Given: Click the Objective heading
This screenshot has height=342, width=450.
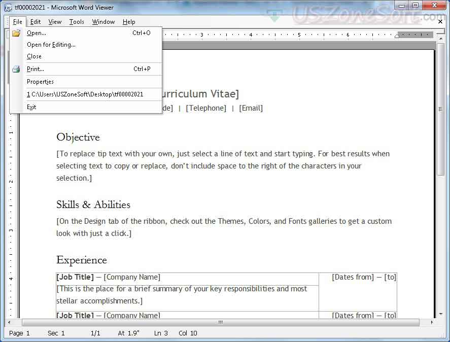Looking at the screenshot, I should [x=78, y=138].
